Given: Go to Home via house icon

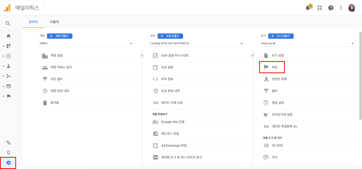Looking at the screenshot, I should click(x=8, y=36).
